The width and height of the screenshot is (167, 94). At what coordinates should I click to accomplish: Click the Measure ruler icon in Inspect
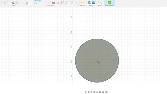[x=82, y=2]
